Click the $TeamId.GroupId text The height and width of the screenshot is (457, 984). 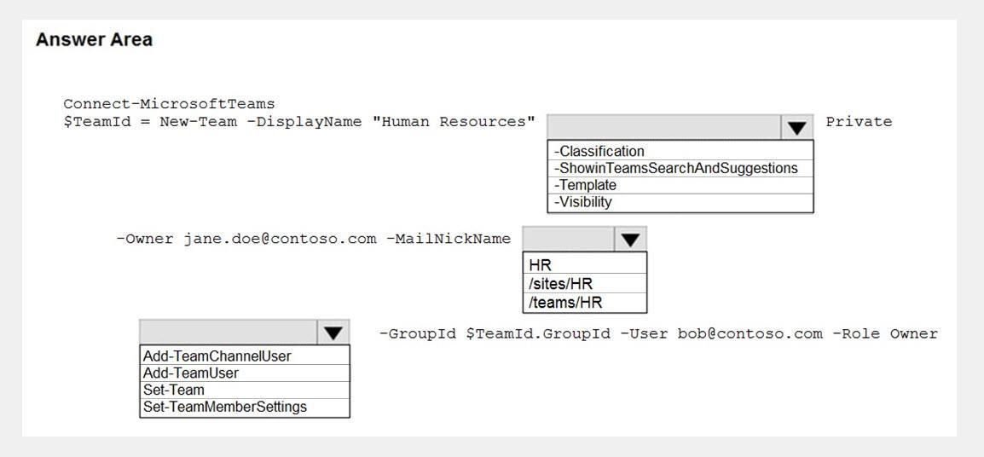pyautogui.click(x=538, y=334)
